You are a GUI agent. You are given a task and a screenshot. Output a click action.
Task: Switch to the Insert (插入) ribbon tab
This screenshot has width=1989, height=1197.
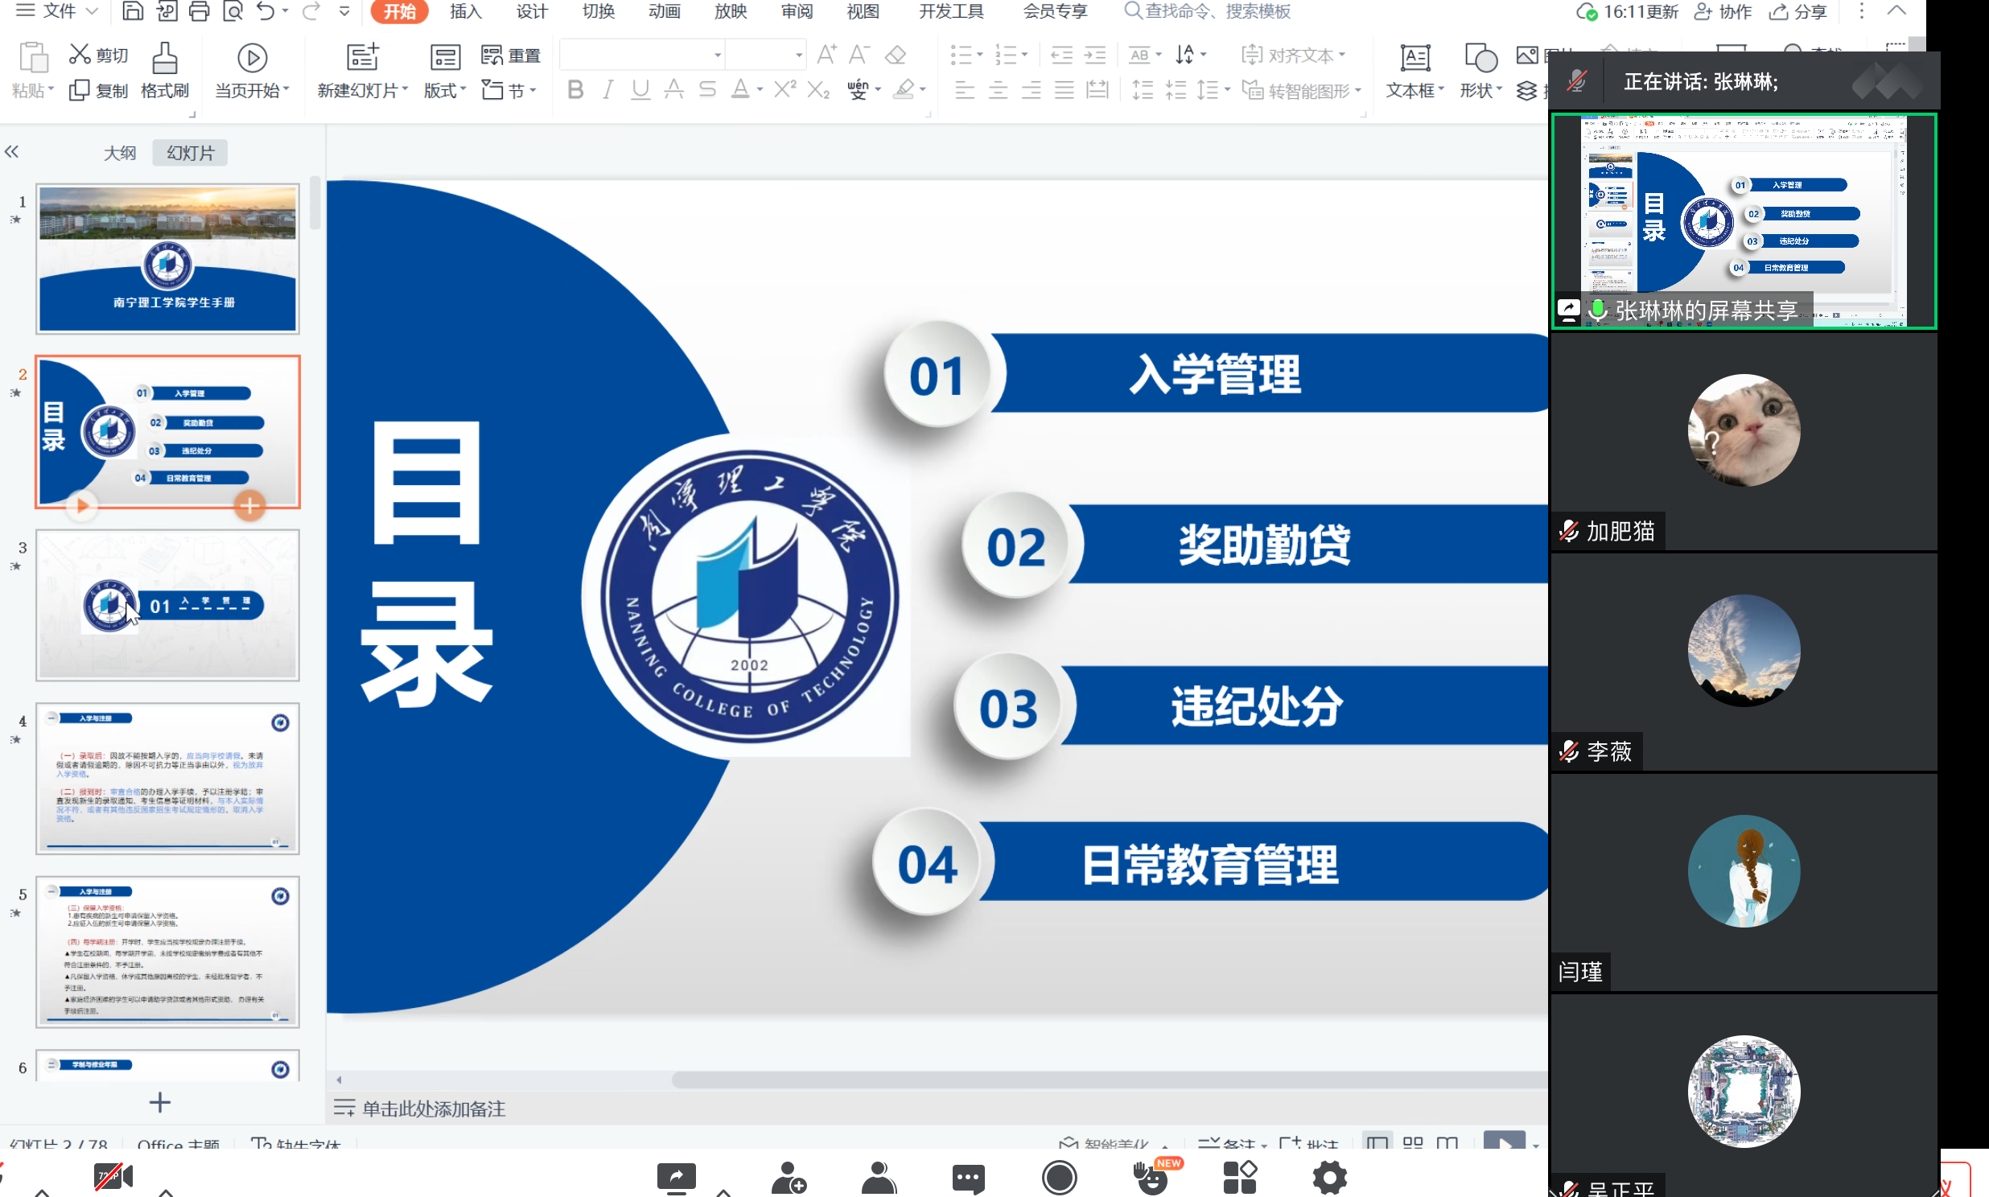click(465, 11)
